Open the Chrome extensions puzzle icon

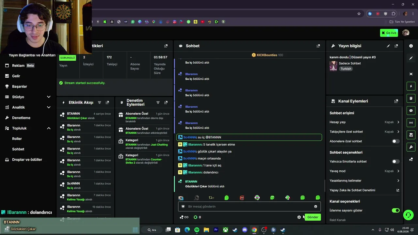394,14
